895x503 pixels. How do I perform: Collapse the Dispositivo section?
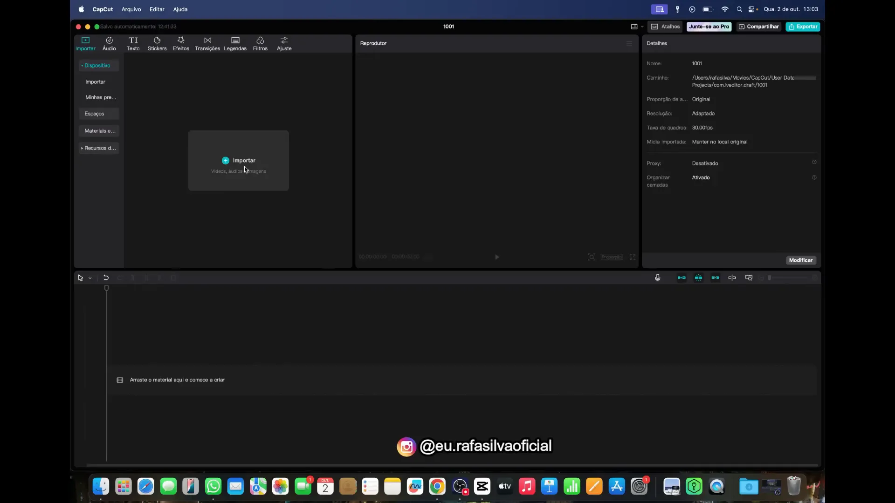(99, 66)
